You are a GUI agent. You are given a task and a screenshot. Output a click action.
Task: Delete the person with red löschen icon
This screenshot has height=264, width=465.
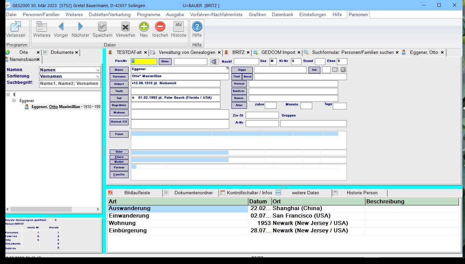click(x=160, y=26)
